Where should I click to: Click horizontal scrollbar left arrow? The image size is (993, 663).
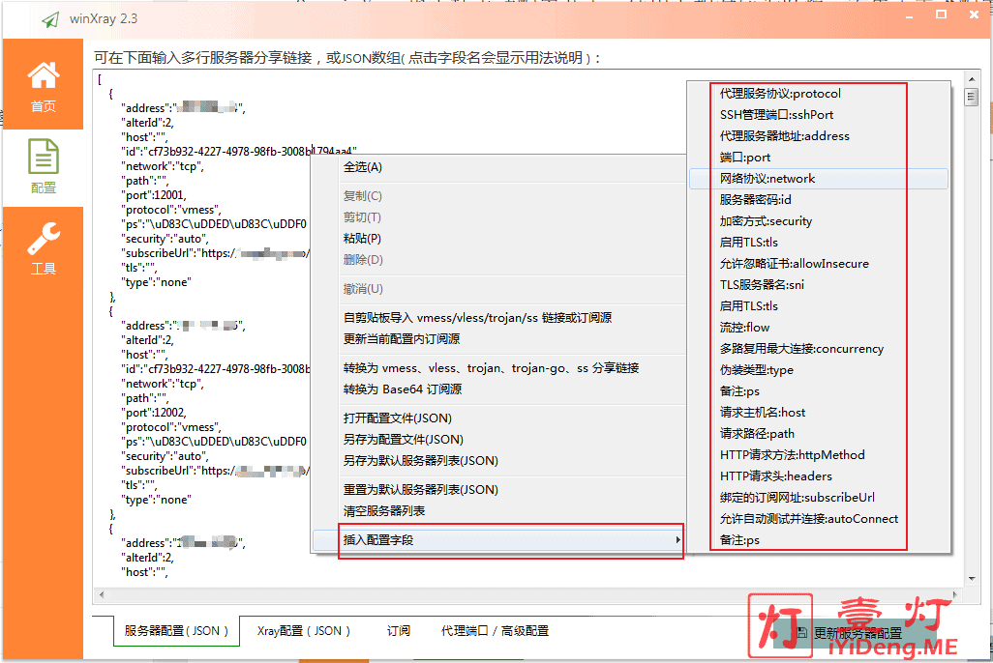coord(102,594)
